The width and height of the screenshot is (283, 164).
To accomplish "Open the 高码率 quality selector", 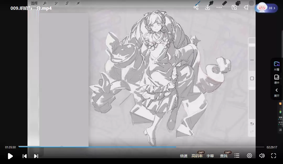I will pos(197,156).
